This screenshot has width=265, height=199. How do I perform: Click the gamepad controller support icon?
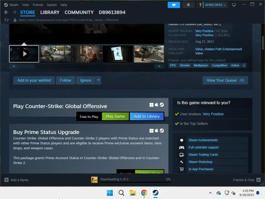click(x=182, y=147)
